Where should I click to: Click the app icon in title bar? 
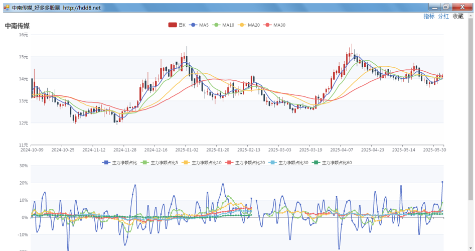tap(7, 8)
